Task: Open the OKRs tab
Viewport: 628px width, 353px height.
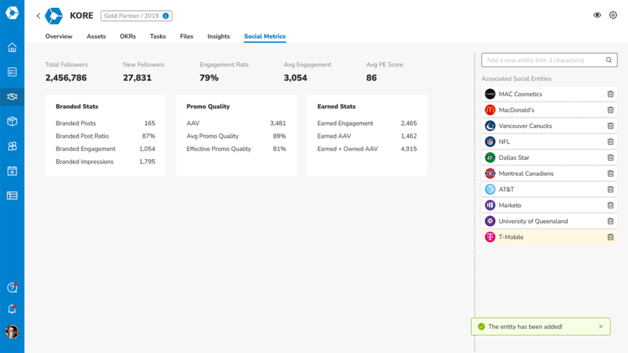Action: pos(128,37)
